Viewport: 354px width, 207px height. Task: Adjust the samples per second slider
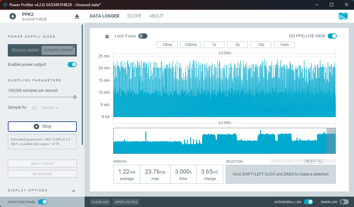pyautogui.click(x=75, y=97)
